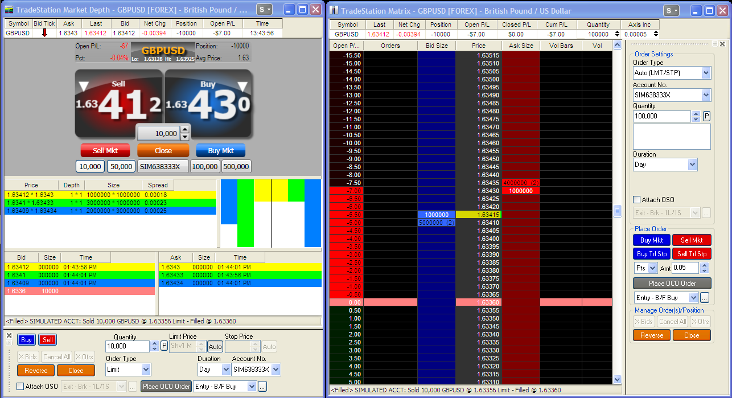Click blue Buy toggle in Market Depth order bar

click(26, 340)
